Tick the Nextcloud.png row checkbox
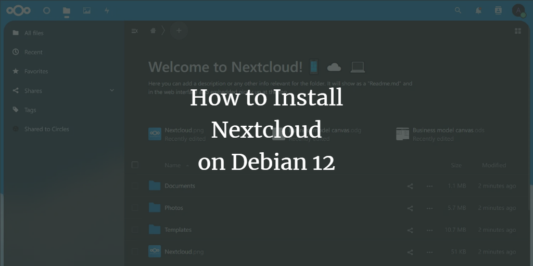Screen dimensions: 533x266 [x=135, y=252]
